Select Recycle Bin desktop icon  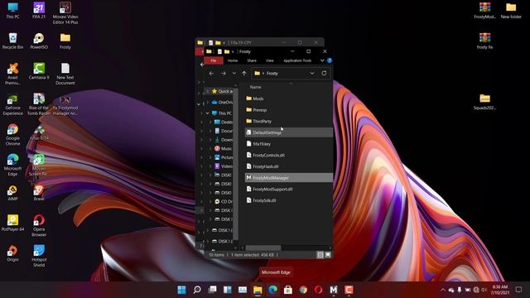[x=13, y=41]
